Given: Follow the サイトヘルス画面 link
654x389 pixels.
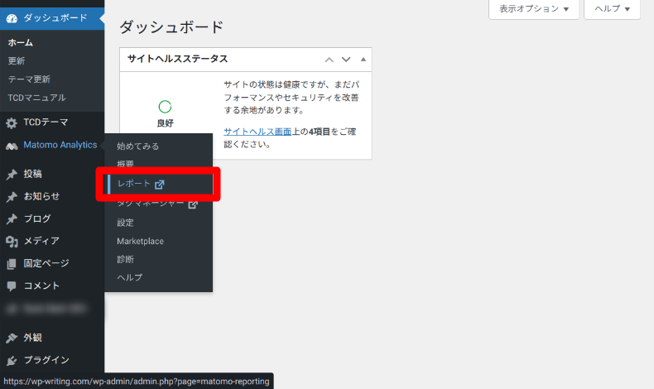Looking at the screenshot, I should tap(257, 132).
